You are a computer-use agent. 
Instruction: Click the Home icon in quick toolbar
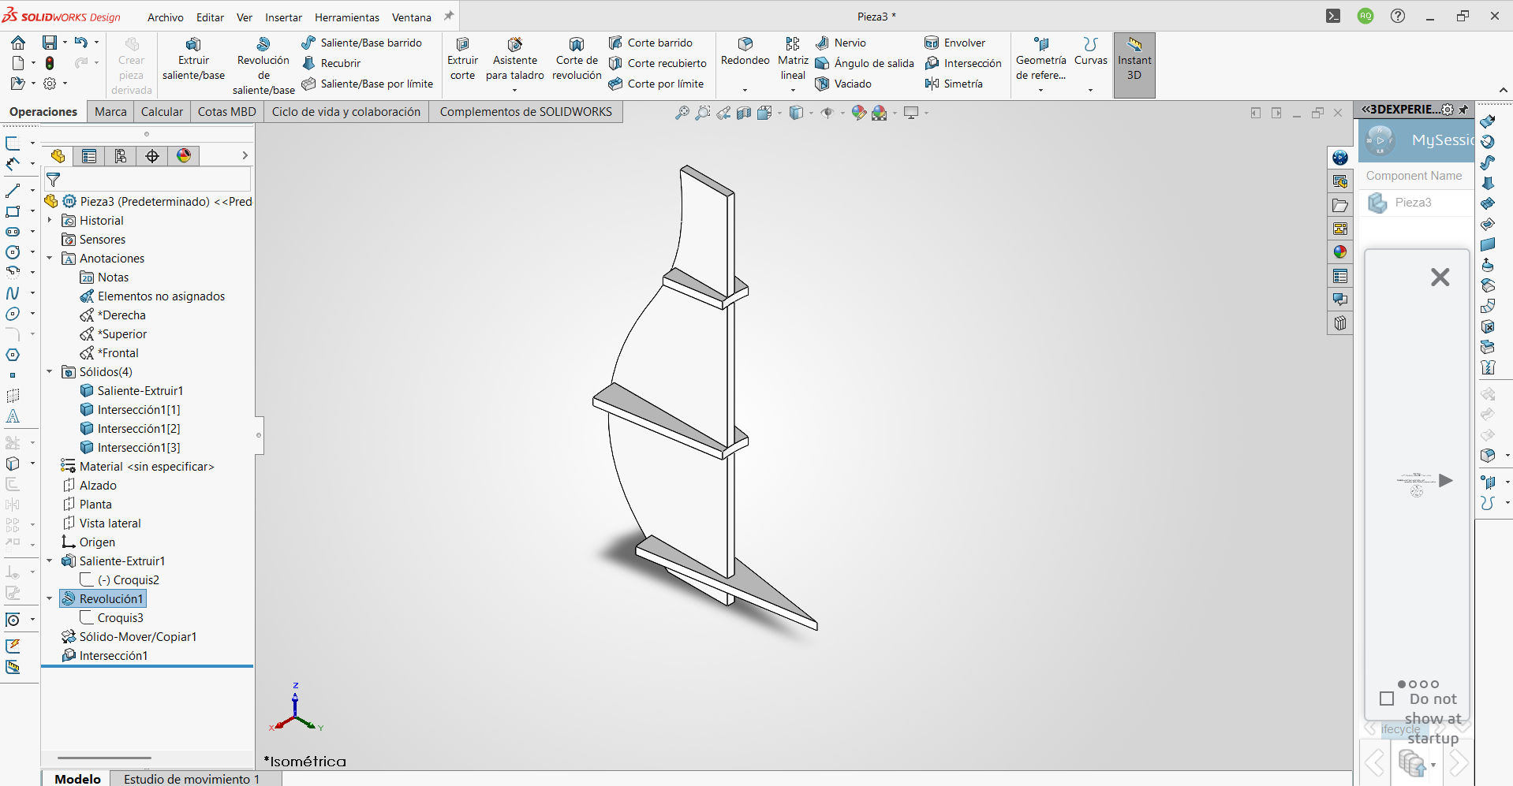[18, 43]
